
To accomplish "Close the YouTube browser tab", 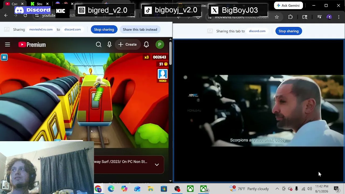I will [x=22, y=4].
